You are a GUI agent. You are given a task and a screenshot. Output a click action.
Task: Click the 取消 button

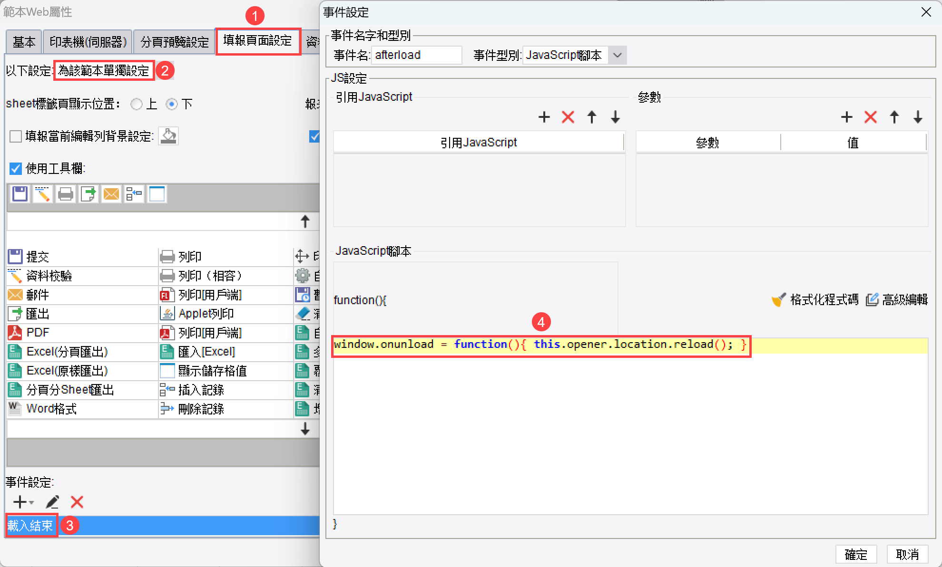pos(908,554)
